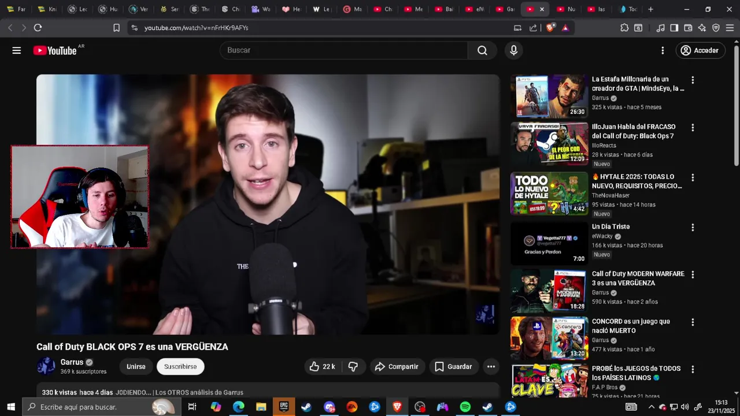Open options for Un Día Triste video
This screenshot has width=740, height=416.
pos(693,228)
